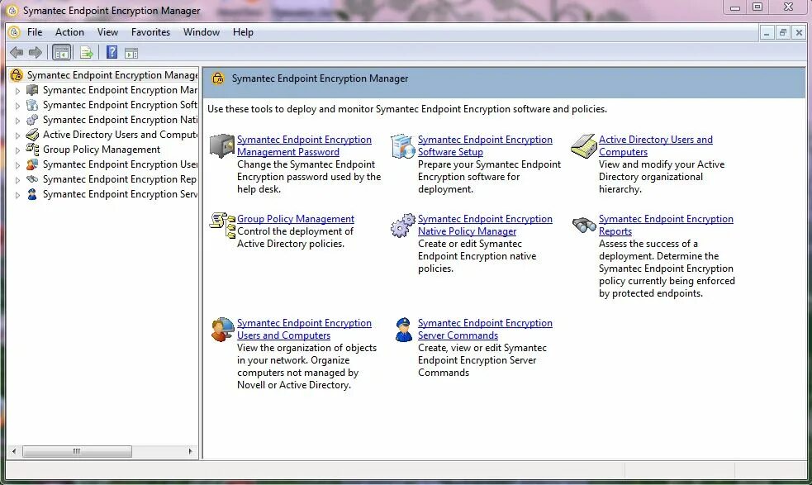812x485 pixels.
Task: Open the Window menu
Action: click(x=202, y=32)
